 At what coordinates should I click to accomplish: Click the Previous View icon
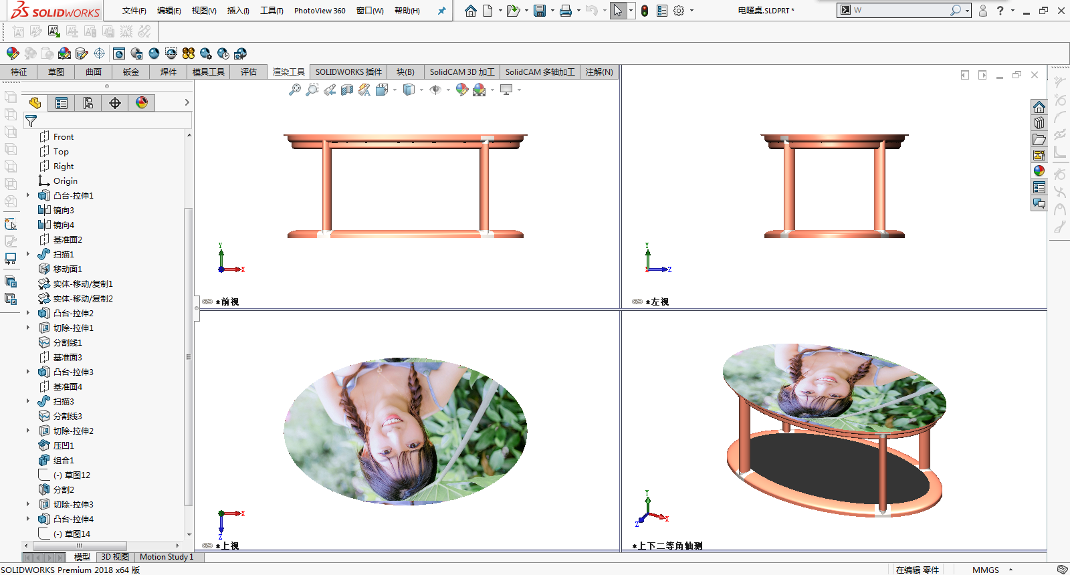click(x=330, y=90)
